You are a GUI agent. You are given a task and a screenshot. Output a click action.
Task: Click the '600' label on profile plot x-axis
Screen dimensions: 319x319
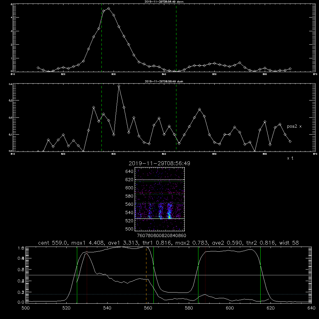pos(230,308)
